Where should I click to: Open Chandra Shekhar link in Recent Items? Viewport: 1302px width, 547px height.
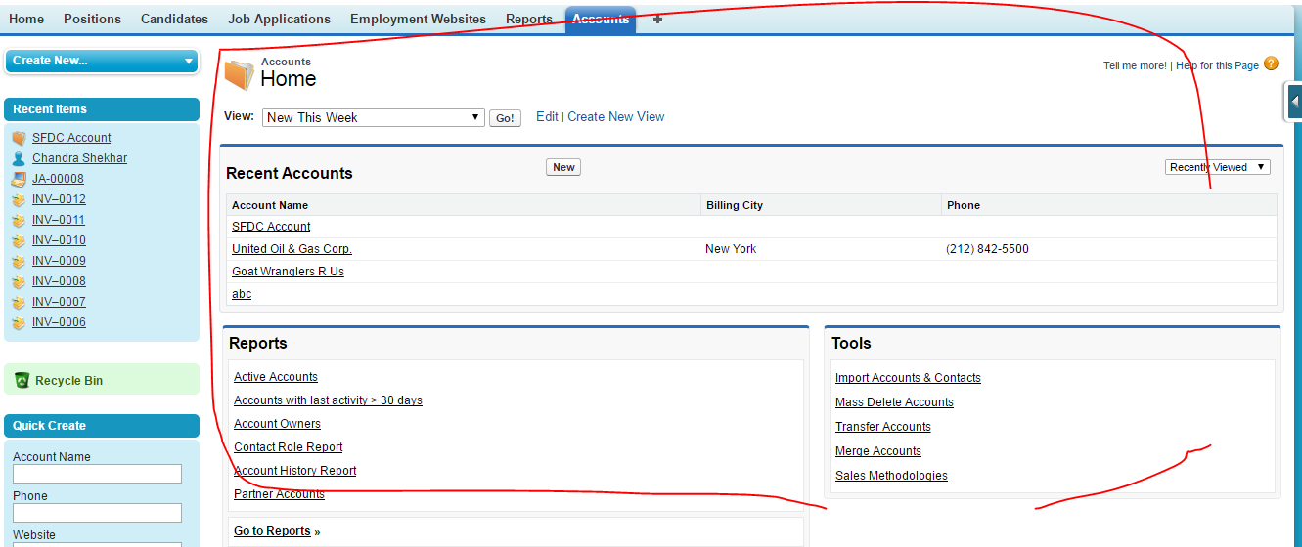tap(79, 158)
